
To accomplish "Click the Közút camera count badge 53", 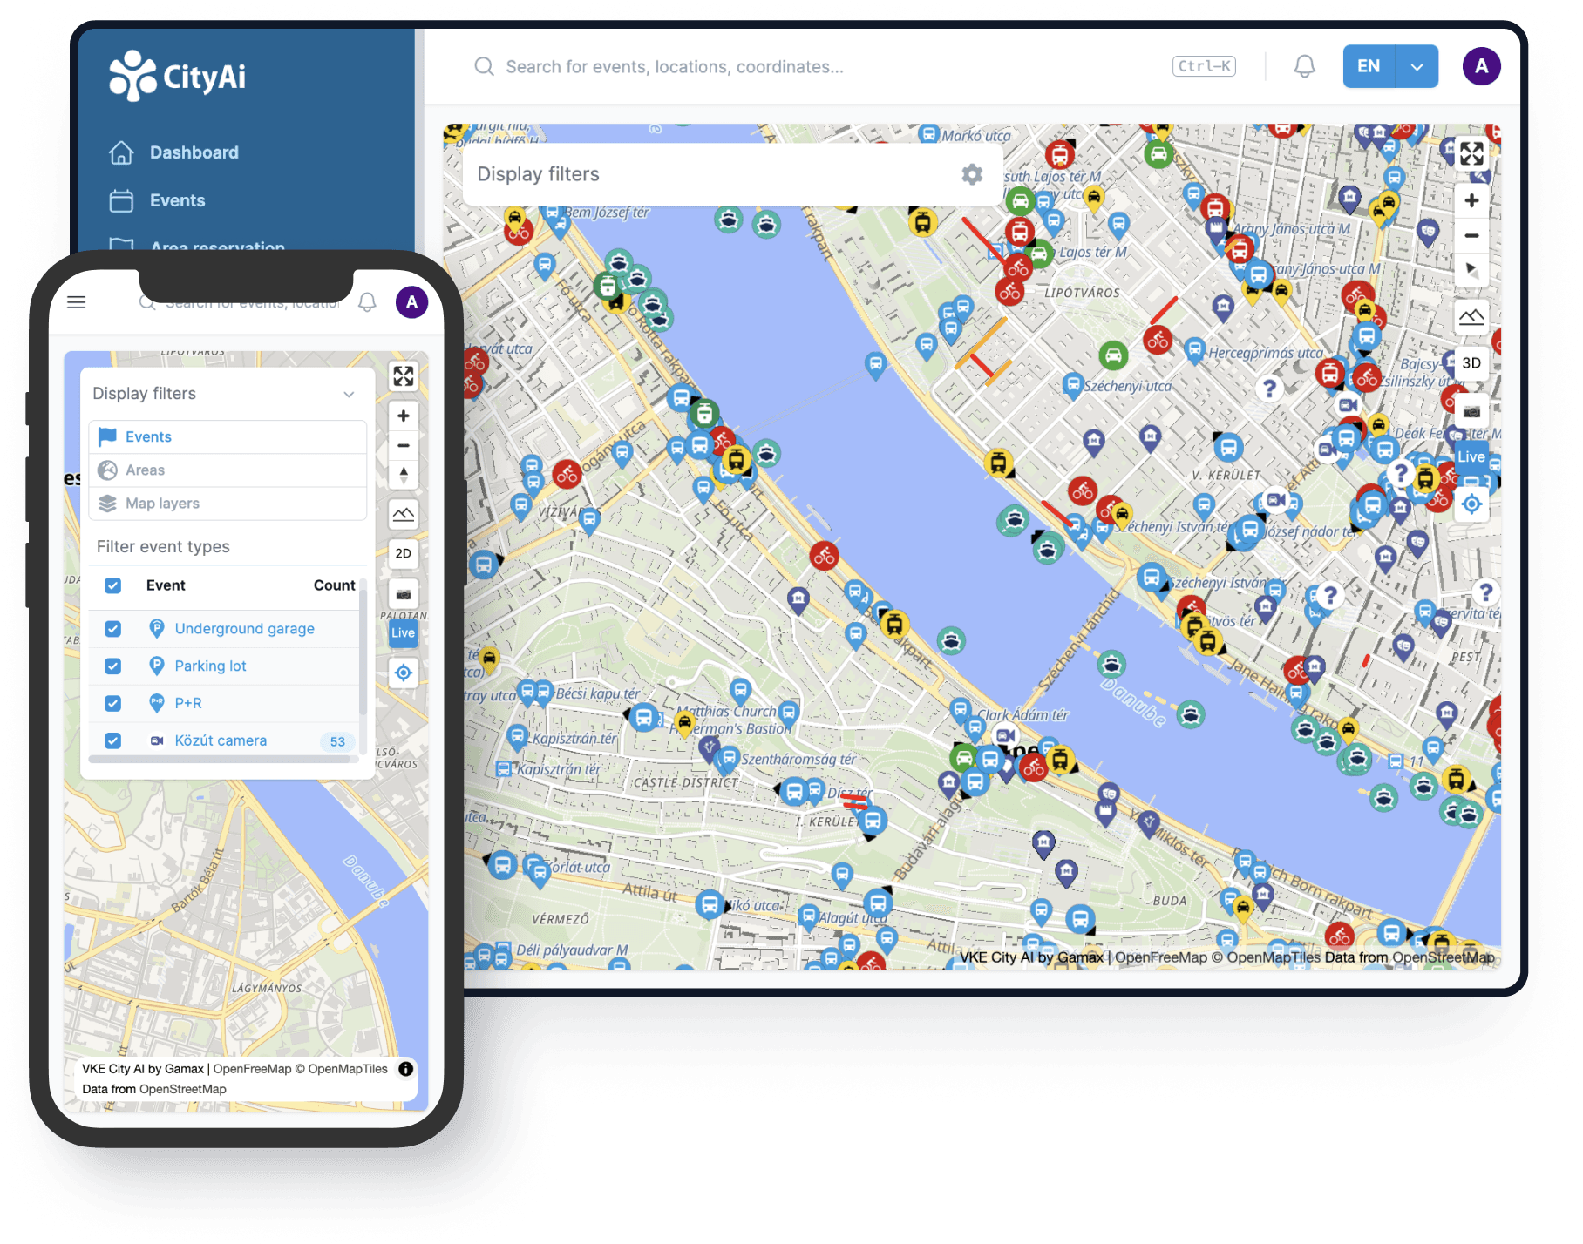I will (x=337, y=741).
